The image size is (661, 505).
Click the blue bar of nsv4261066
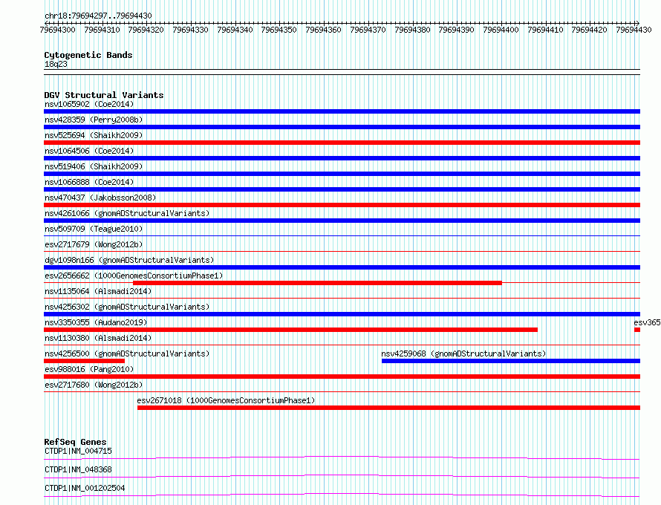click(342, 221)
